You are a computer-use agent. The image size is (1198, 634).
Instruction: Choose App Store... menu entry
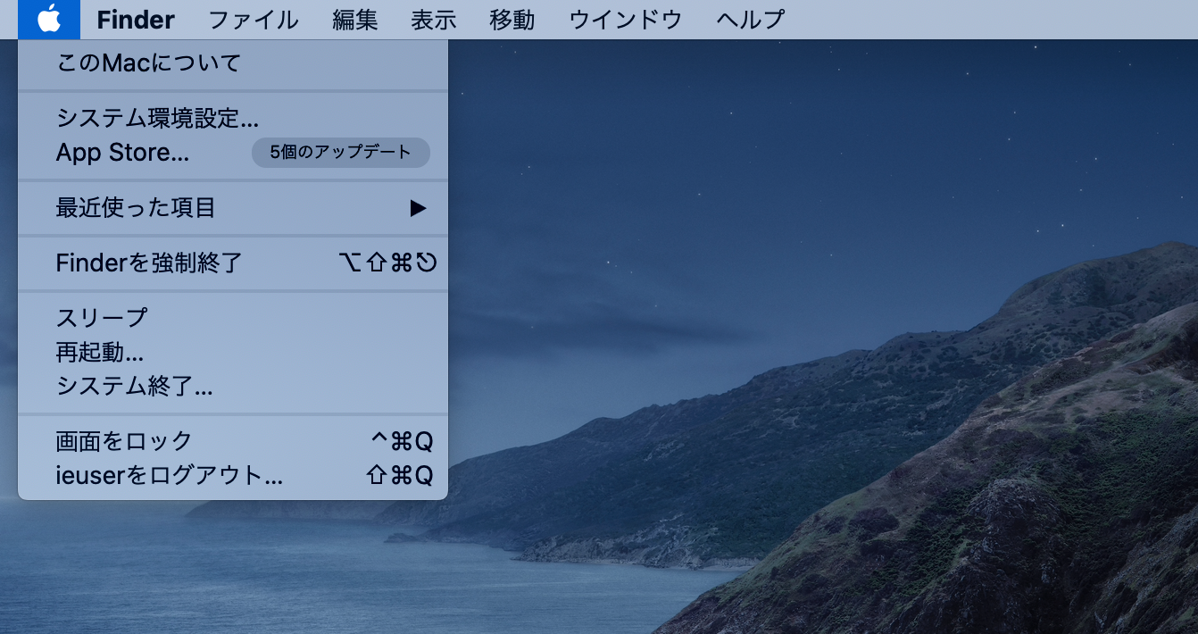tap(233, 153)
